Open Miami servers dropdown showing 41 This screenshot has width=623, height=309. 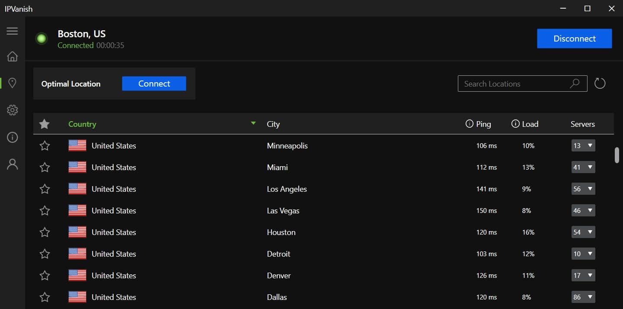[x=583, y=167]
